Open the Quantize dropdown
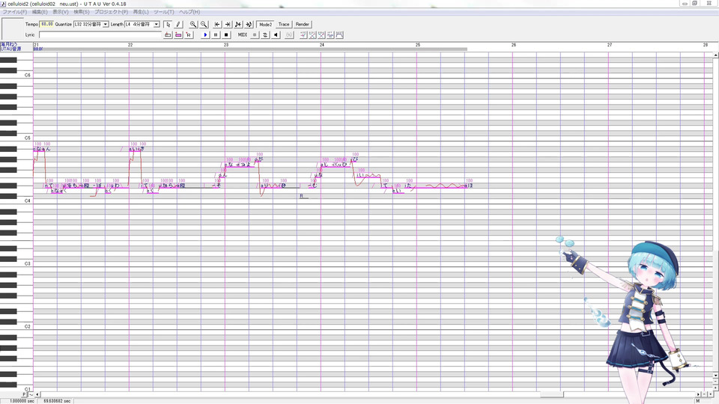 (106, 24)
